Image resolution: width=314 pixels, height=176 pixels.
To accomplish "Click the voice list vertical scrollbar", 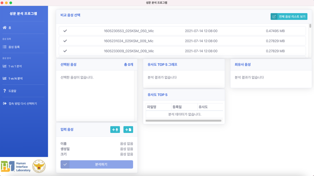I will (x=310, y=26).
